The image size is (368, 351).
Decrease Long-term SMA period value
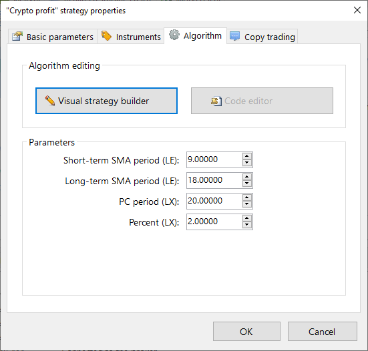247,184
